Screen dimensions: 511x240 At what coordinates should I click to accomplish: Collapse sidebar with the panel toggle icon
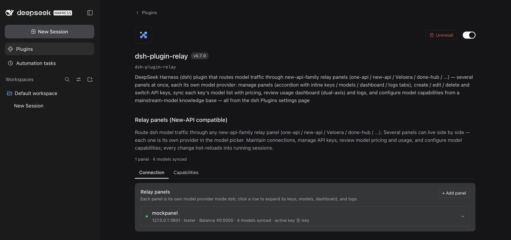pyautogui.click(x=90, y=13)
